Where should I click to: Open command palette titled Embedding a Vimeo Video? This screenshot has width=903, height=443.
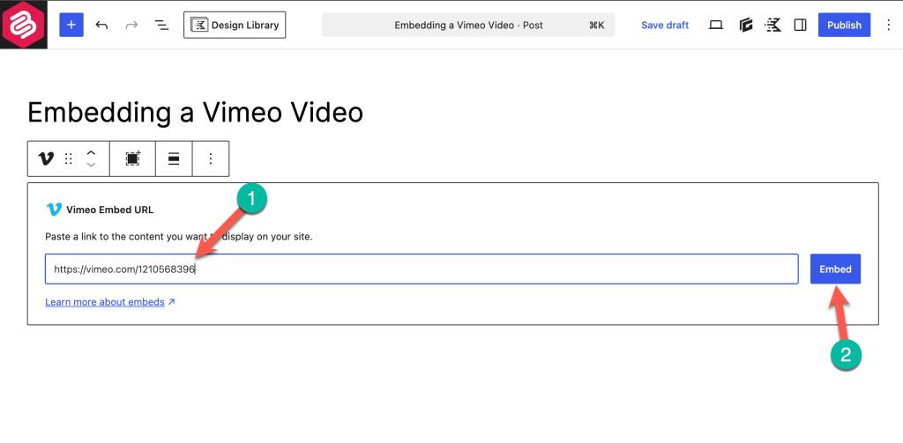pos(468,26)
